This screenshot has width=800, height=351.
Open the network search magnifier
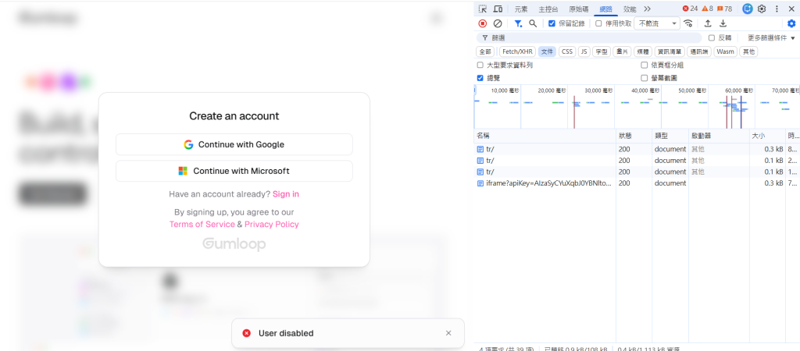pos(533,23)
